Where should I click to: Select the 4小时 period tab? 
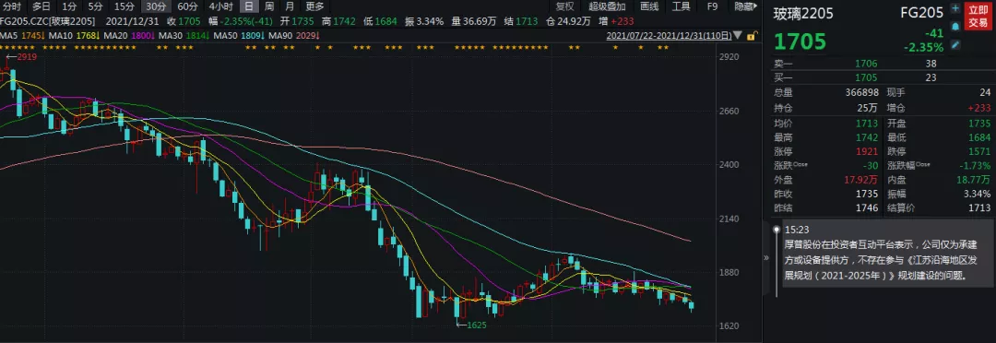221,7
